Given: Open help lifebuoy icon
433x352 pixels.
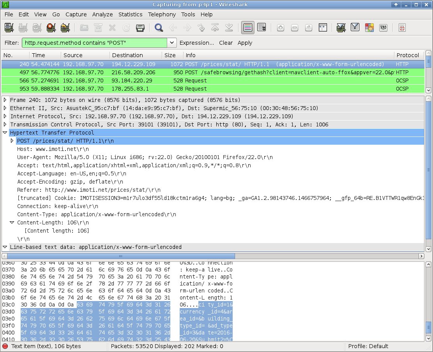Looking at the screenshot, I should (402, 28).
